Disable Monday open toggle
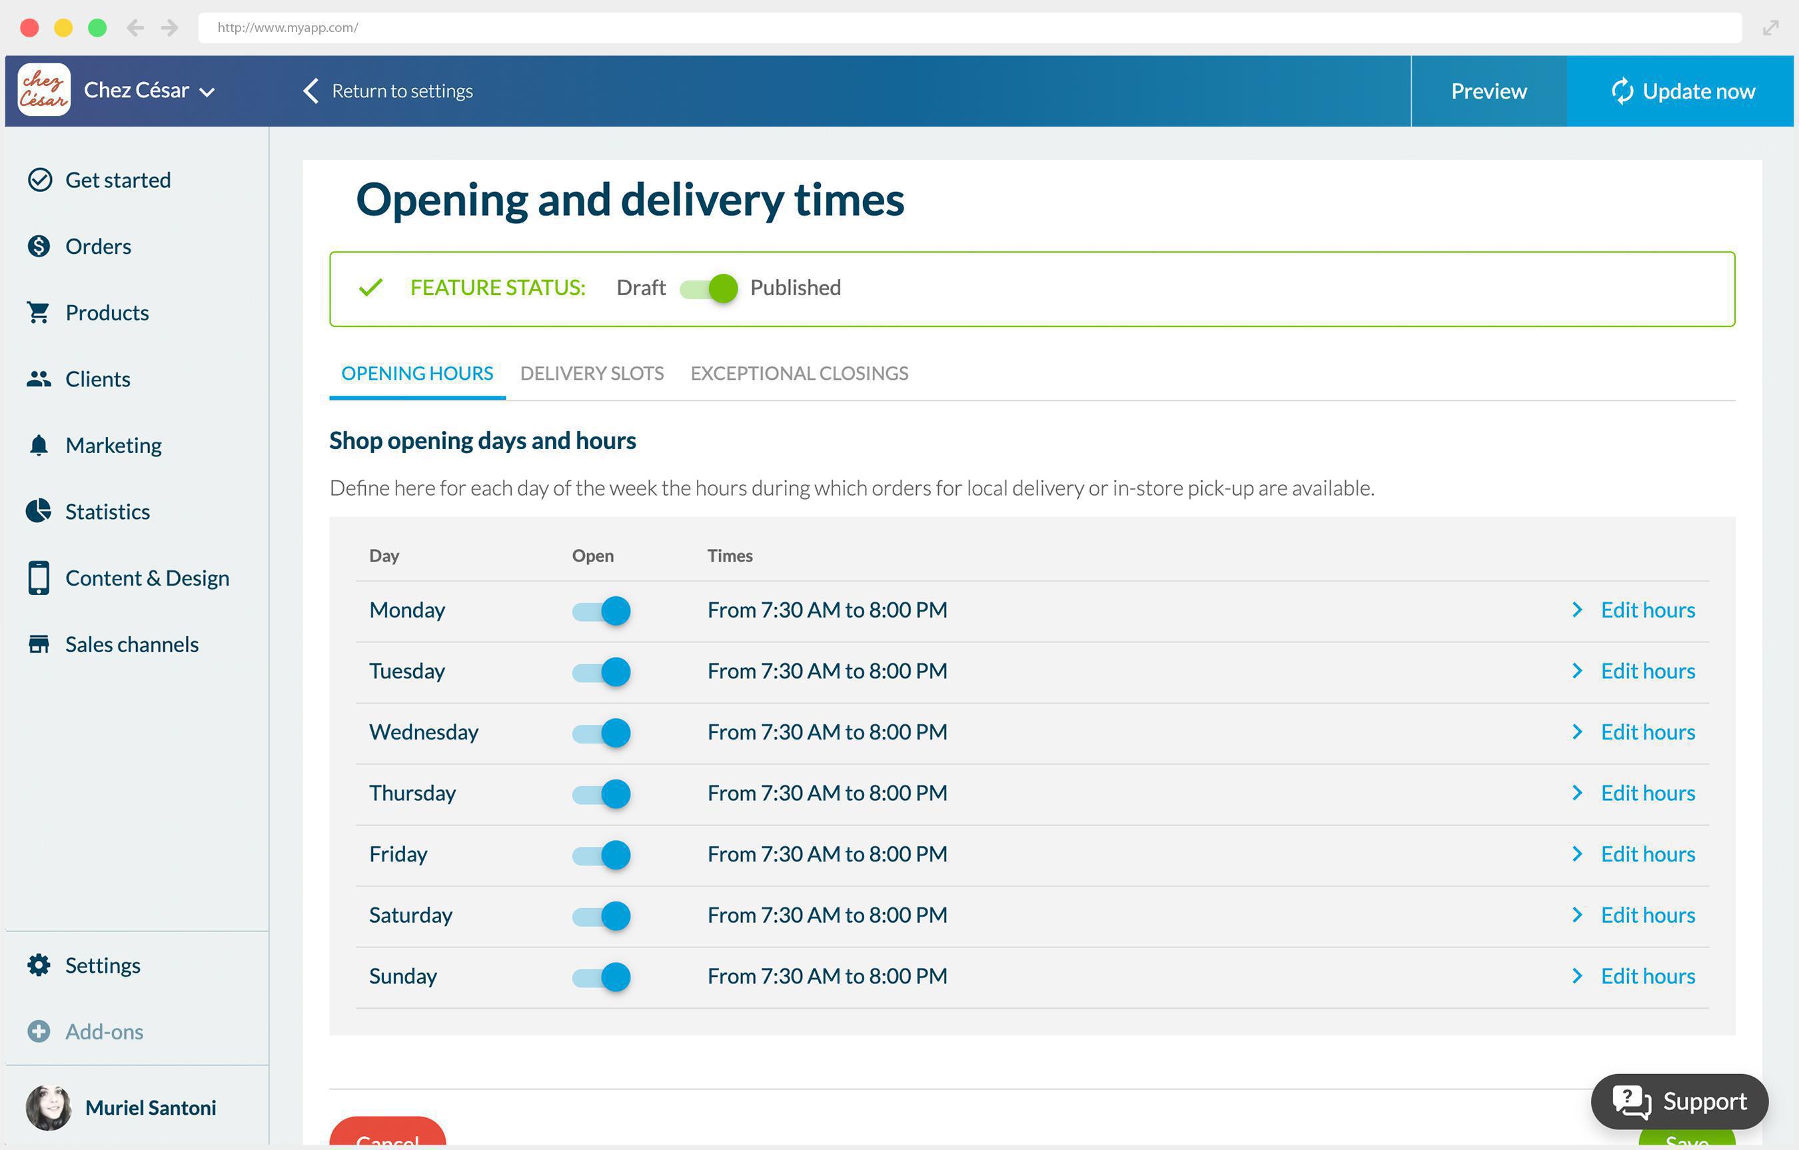This screenshot has height=1150, width=1799. coord(602,610)
